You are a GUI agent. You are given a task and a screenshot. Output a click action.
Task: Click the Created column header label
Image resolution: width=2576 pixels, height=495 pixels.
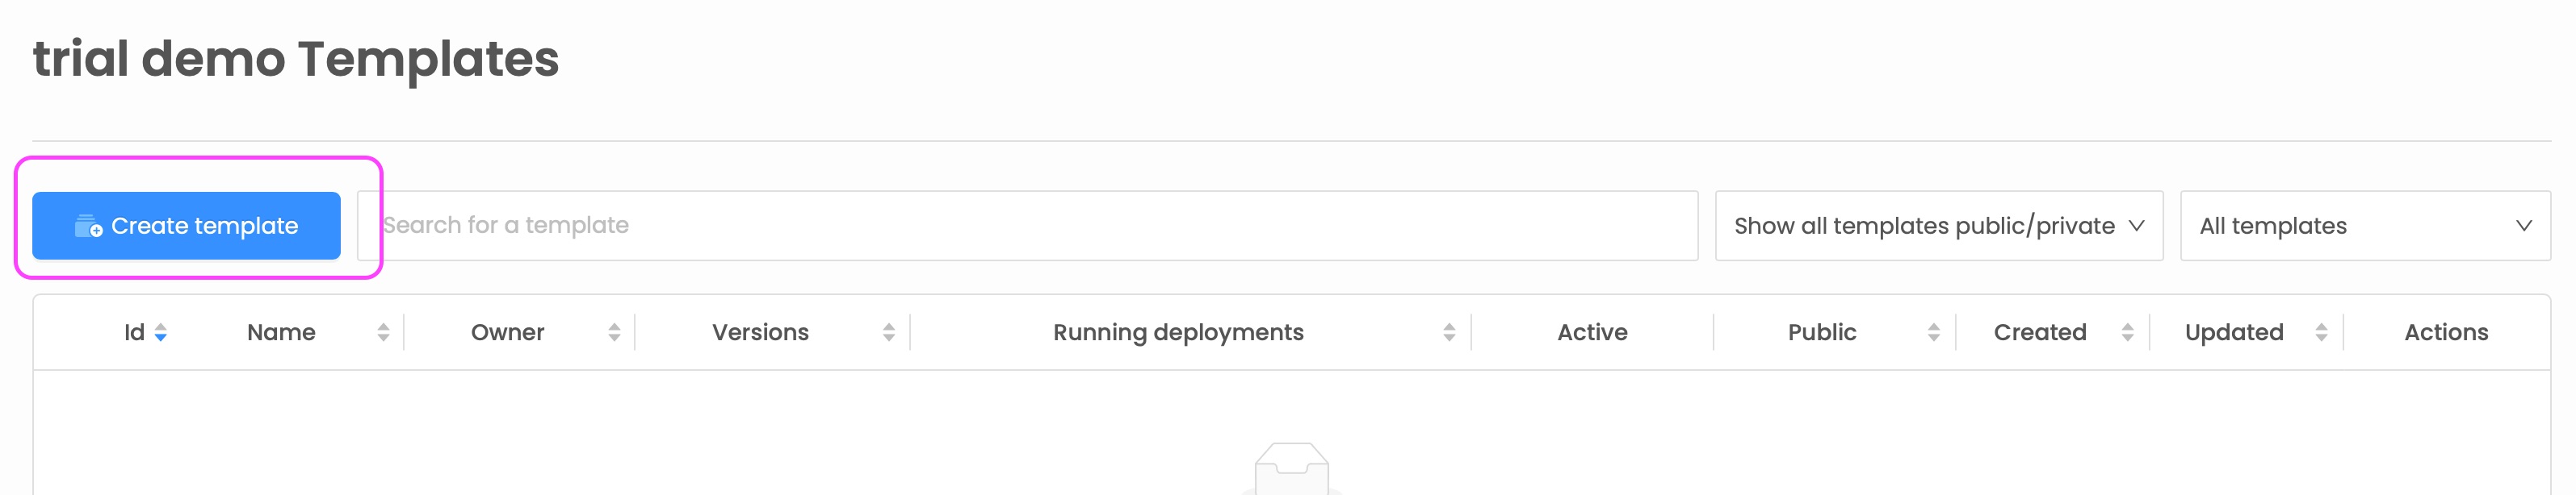(x=2039, y=332)
